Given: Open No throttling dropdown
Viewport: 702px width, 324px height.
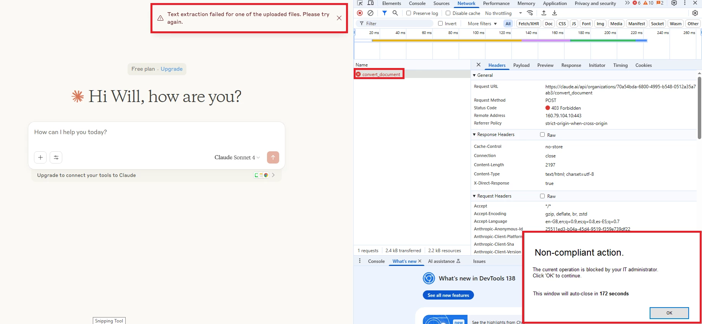Looking at the screenshot, I should (x=503, y=13).
